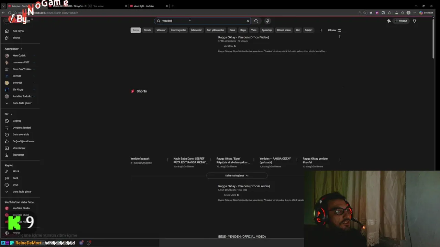Reload the browser page
This screenshot has height=247, width=440.
pos(9,13)
